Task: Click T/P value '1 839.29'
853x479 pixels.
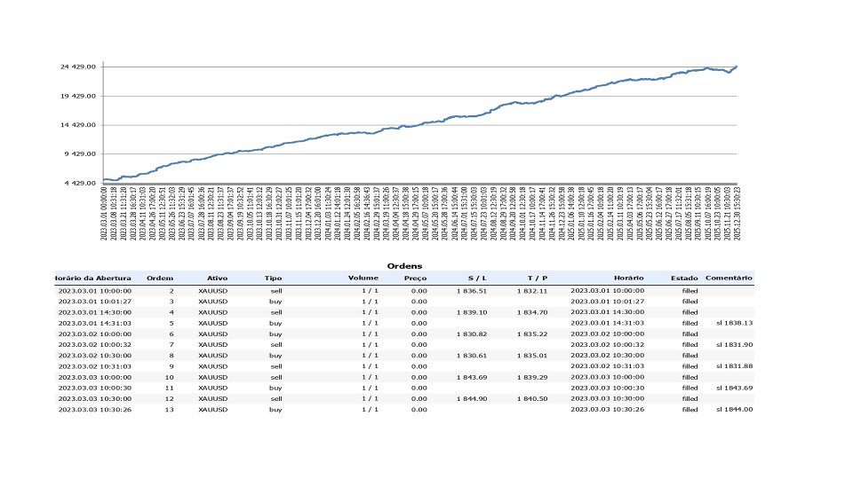Action: point(532,377)
